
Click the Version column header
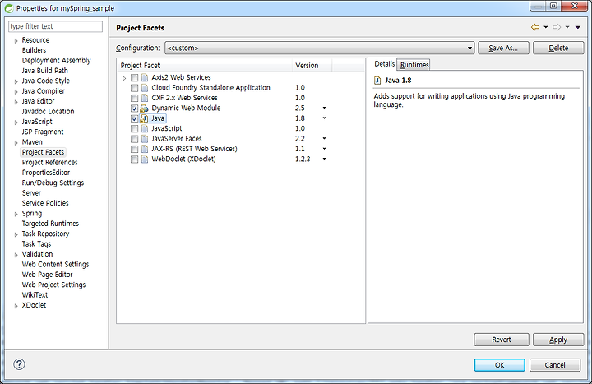tap(312, 65)
